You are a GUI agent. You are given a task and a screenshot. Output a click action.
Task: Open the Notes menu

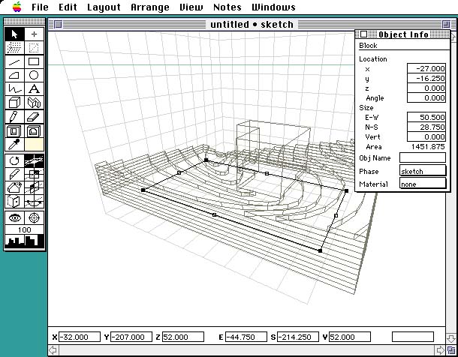pos(227,7)
